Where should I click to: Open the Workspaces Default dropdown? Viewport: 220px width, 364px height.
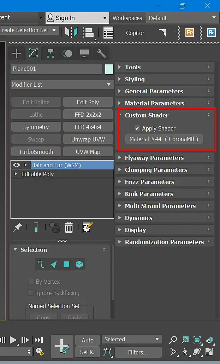(182, 18)
